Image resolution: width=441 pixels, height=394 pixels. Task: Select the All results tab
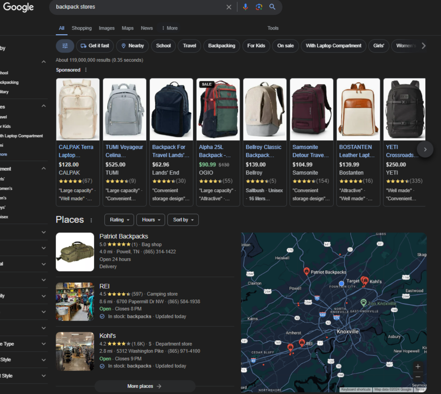(62, 28)
